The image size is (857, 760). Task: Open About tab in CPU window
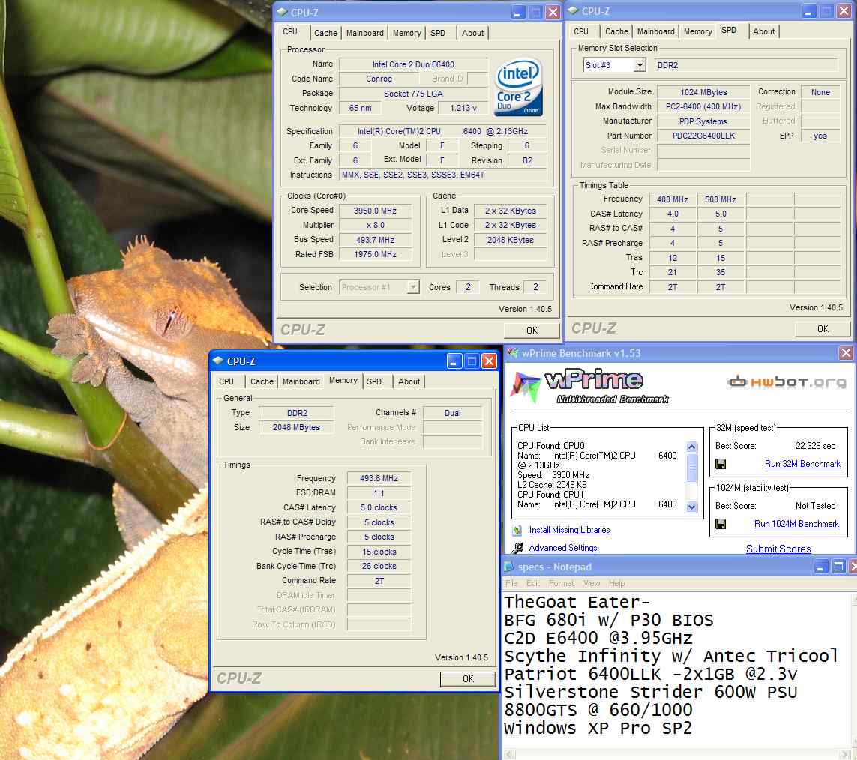473,33
